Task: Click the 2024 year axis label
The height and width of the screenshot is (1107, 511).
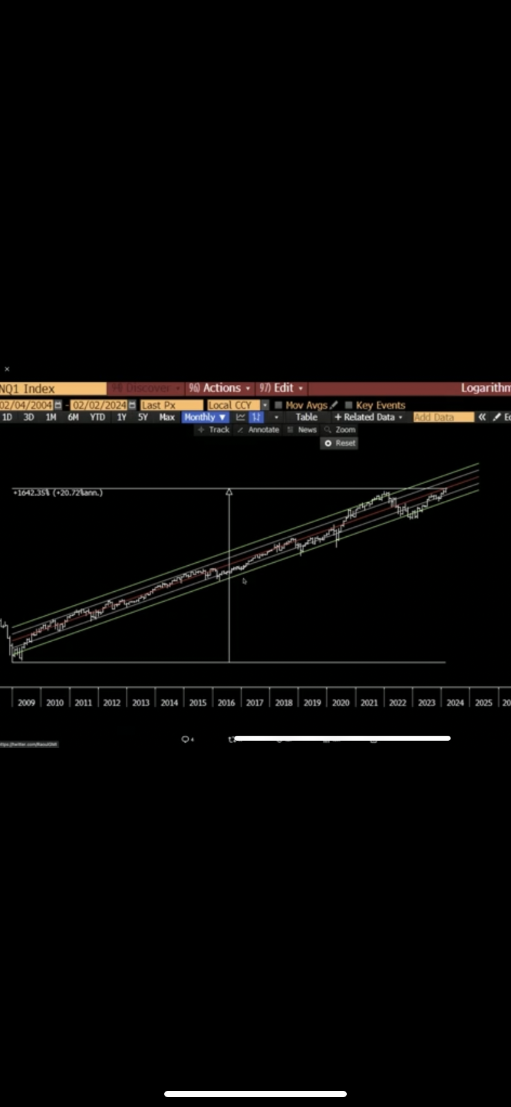Action: 455,703
